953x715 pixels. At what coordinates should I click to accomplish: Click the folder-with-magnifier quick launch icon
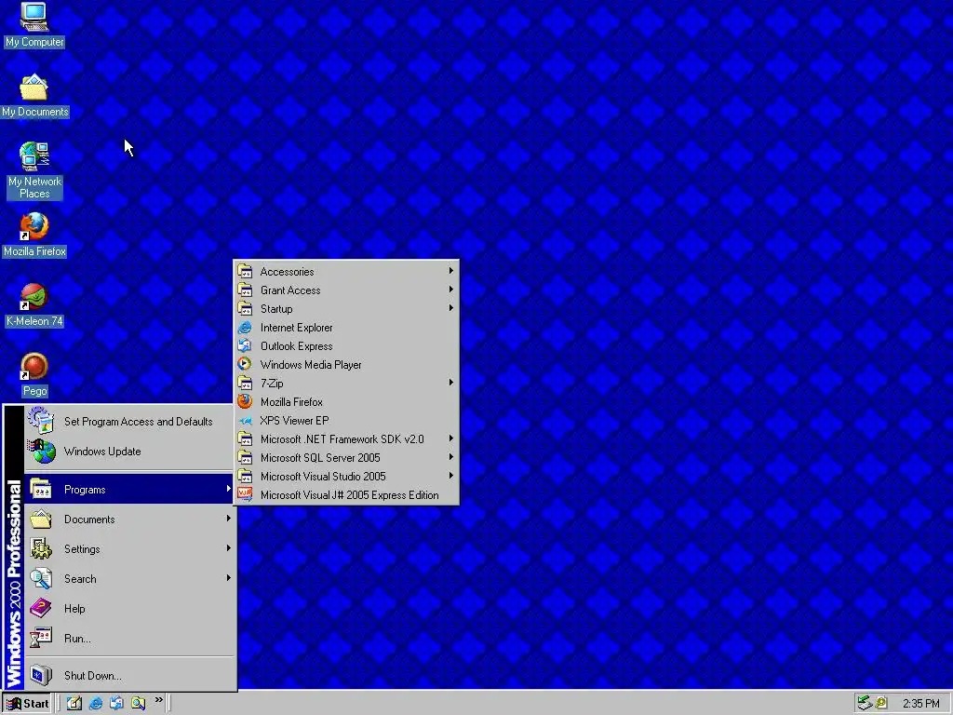[x=138, y=704]
